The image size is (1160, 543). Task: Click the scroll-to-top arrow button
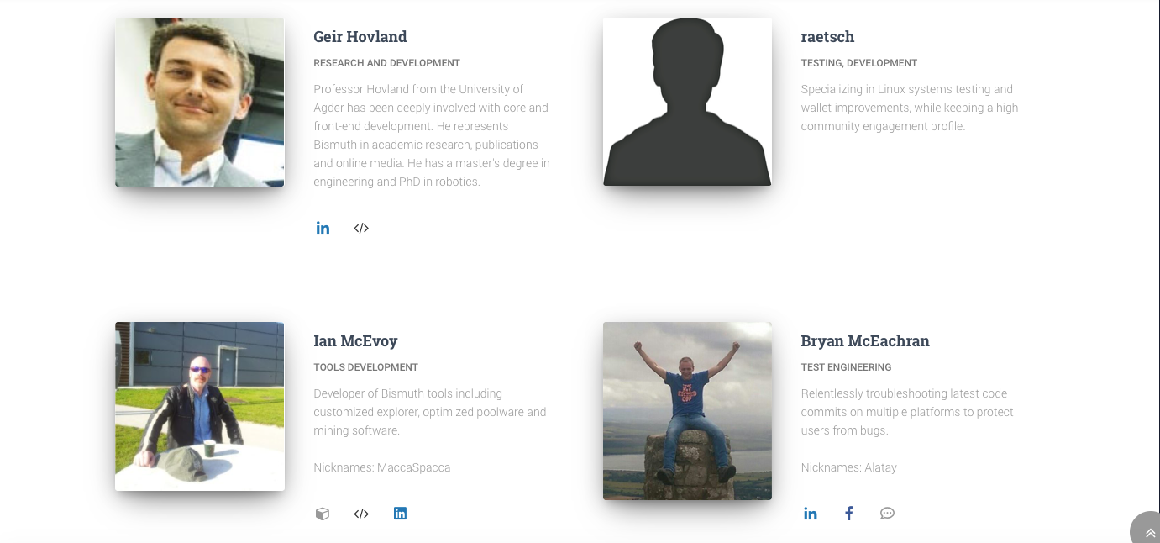[x=1146, y=528]
